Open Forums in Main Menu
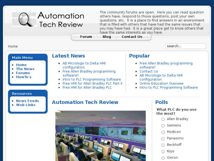Viewport: 214px width, 161px height. click(x=23, y=73)
